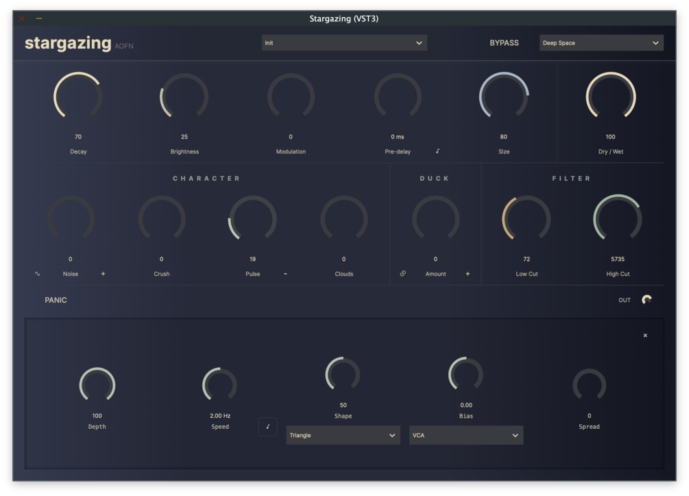Click the Pre-delay value 0 ms
This screenshot has height=496, width=689.
[x=398, y=137]
